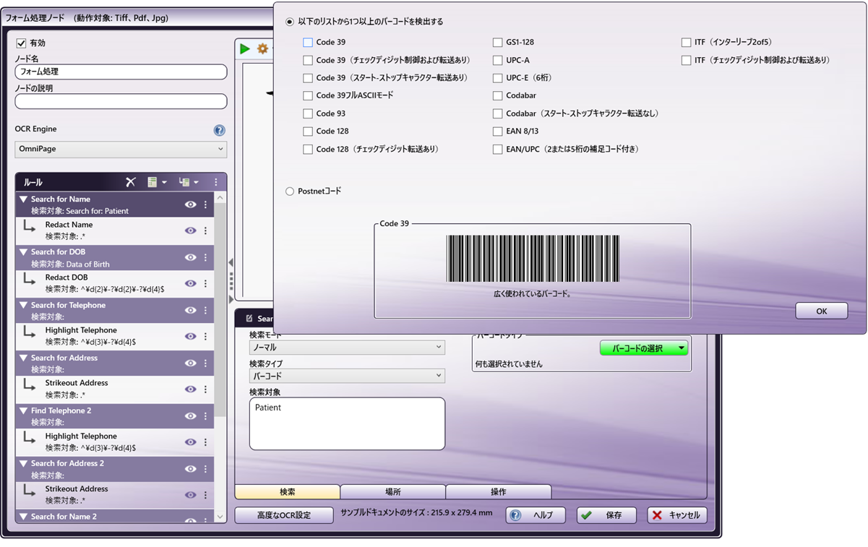Click the delete rule X icon in ルール header
Screen dimensions: 868x547
point(131,182)
